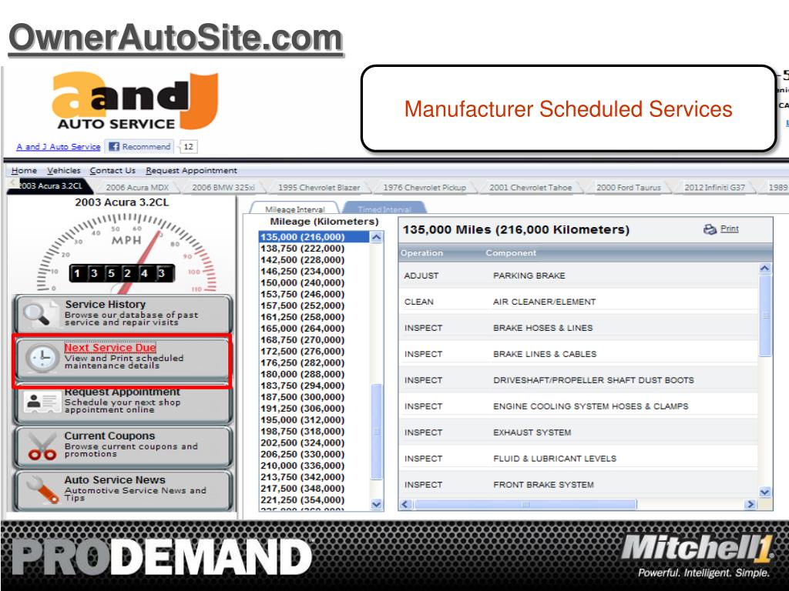Open the Home menu
The image size is (789, 591).
coord(24,170)
